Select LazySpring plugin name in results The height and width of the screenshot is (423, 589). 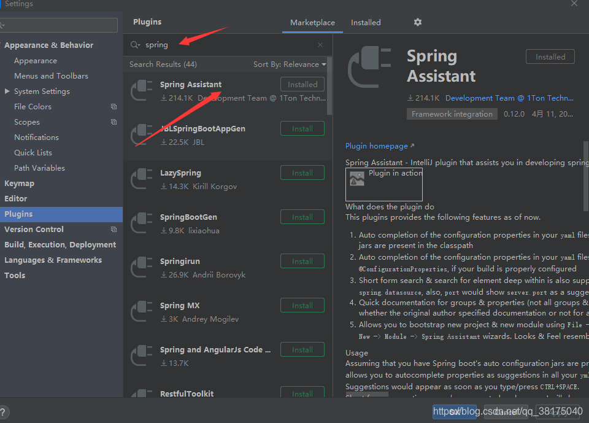pos(180,173)
